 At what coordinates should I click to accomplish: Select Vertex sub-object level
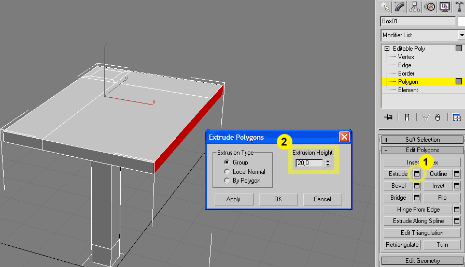[x=406, y=57]
